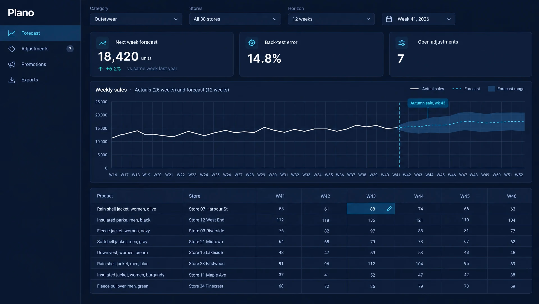
Task: Click the W46 column header
Action: click(x=511, y=196)
